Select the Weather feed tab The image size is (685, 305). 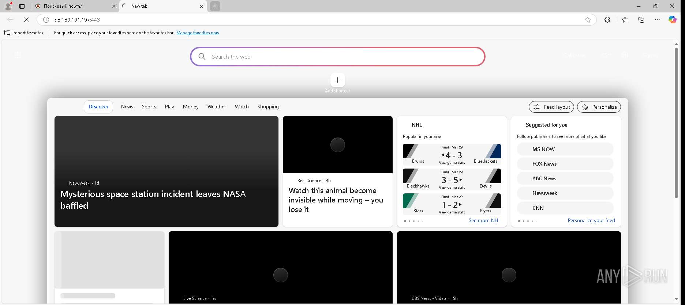point(217,107)
